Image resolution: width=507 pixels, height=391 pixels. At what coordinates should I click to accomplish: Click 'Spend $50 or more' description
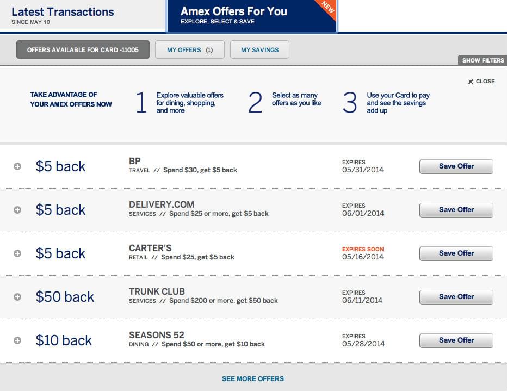pyautogui.click(x=213, y=344)
